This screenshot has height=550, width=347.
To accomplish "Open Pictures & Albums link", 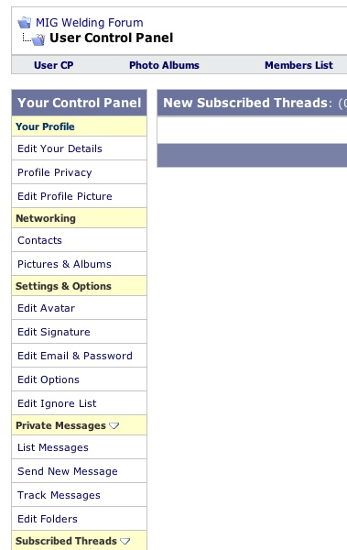I will click(x=64, y=264).
